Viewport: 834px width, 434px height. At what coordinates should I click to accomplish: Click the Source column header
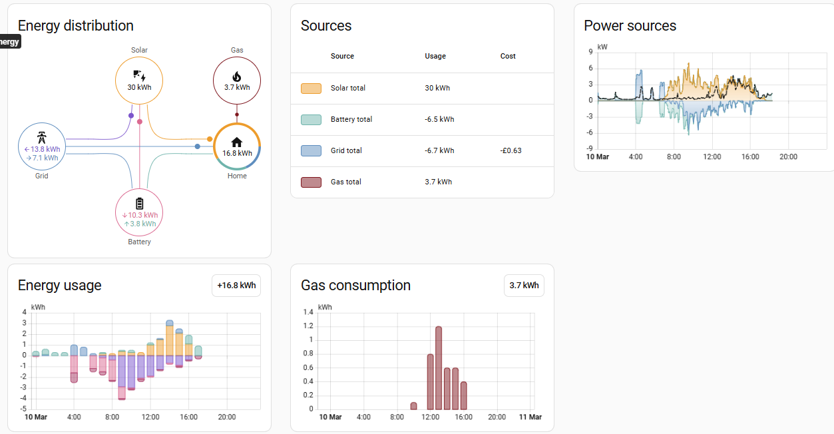(x=342, y=57)
